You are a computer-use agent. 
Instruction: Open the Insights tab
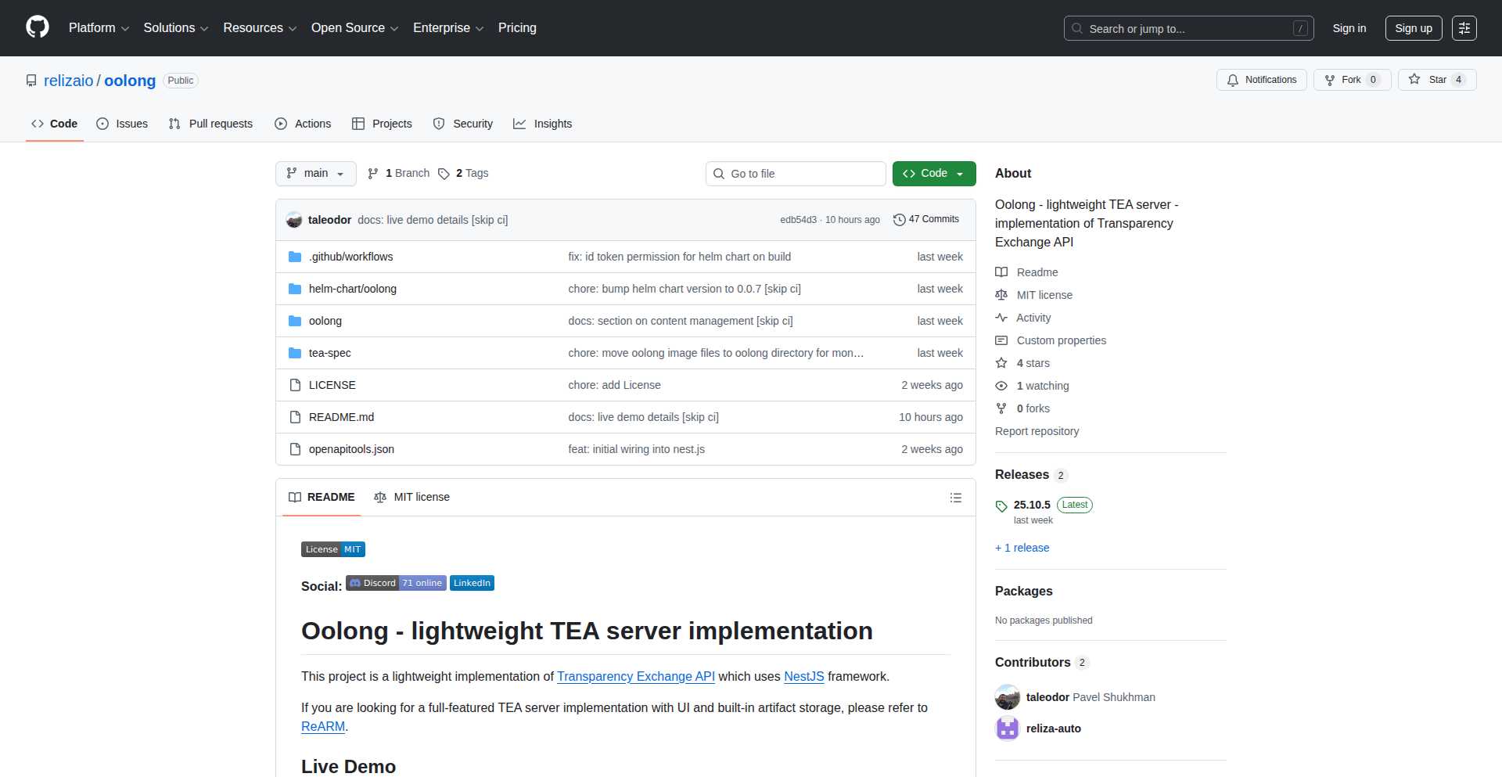[x=542, y=123]
